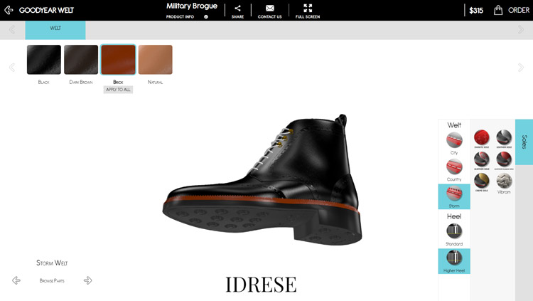Click the Natural swatch label
Screen dimensions: 533x301
[x=155, y=82]
